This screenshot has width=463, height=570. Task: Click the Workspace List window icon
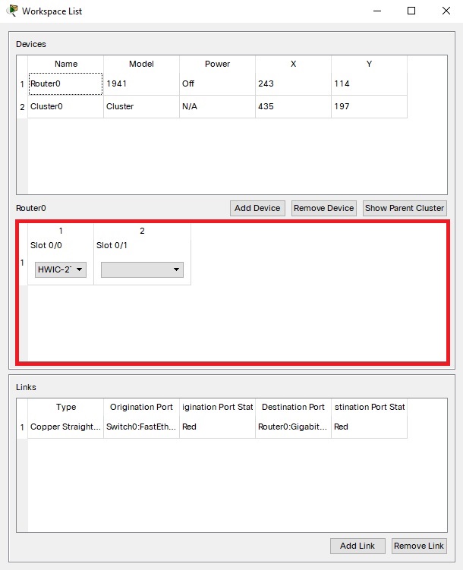click(x=12, y=11)
